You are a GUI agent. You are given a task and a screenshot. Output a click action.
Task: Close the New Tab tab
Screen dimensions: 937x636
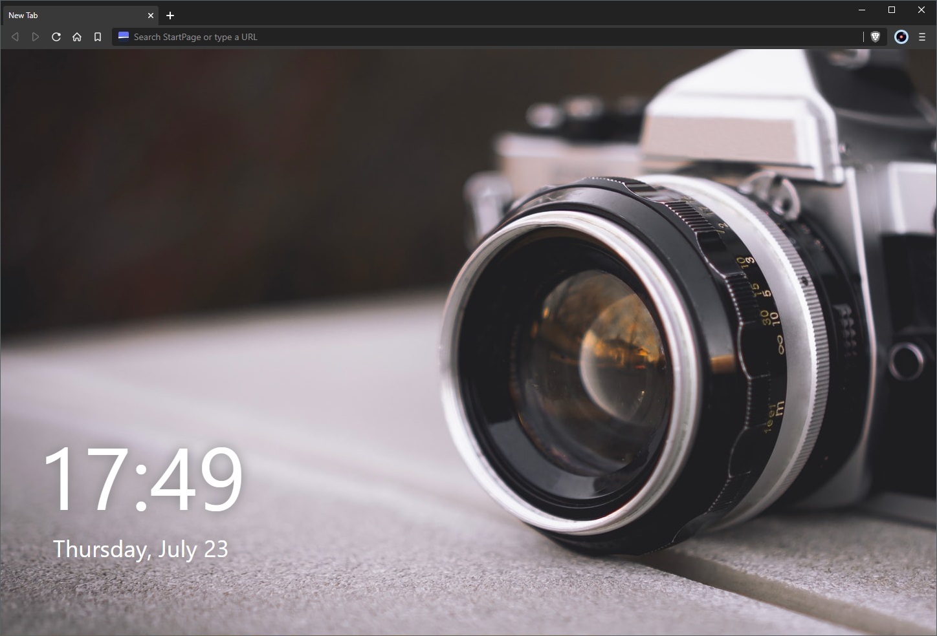click(x=151, y=15)
